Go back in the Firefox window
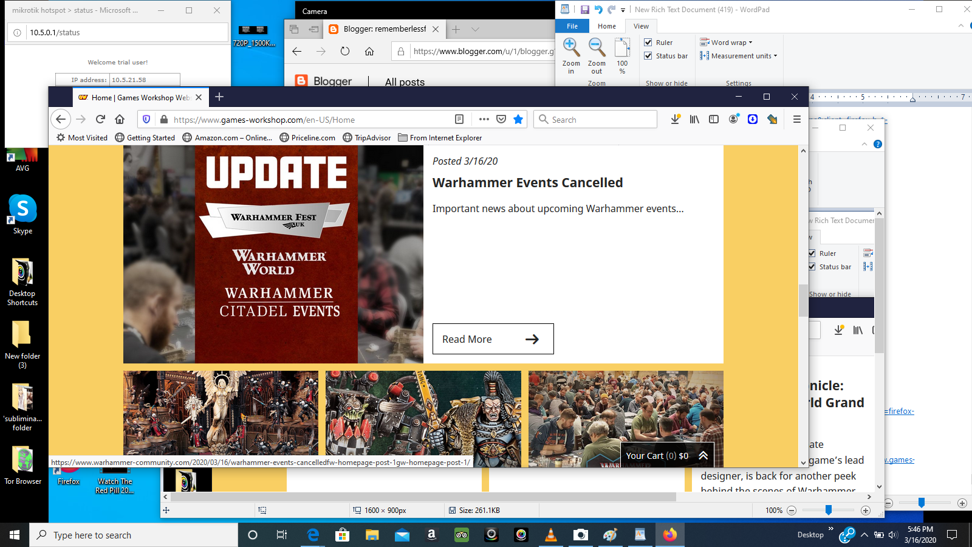 point(61,120)
